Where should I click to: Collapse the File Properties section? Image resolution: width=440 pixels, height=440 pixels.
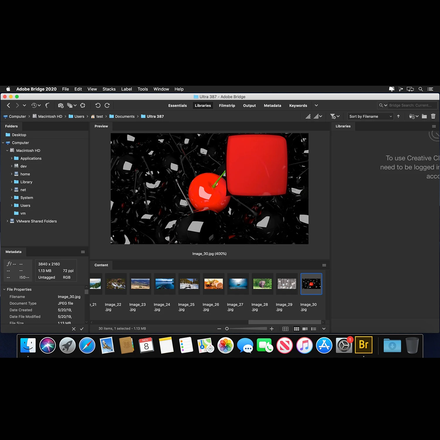point(4,290)
